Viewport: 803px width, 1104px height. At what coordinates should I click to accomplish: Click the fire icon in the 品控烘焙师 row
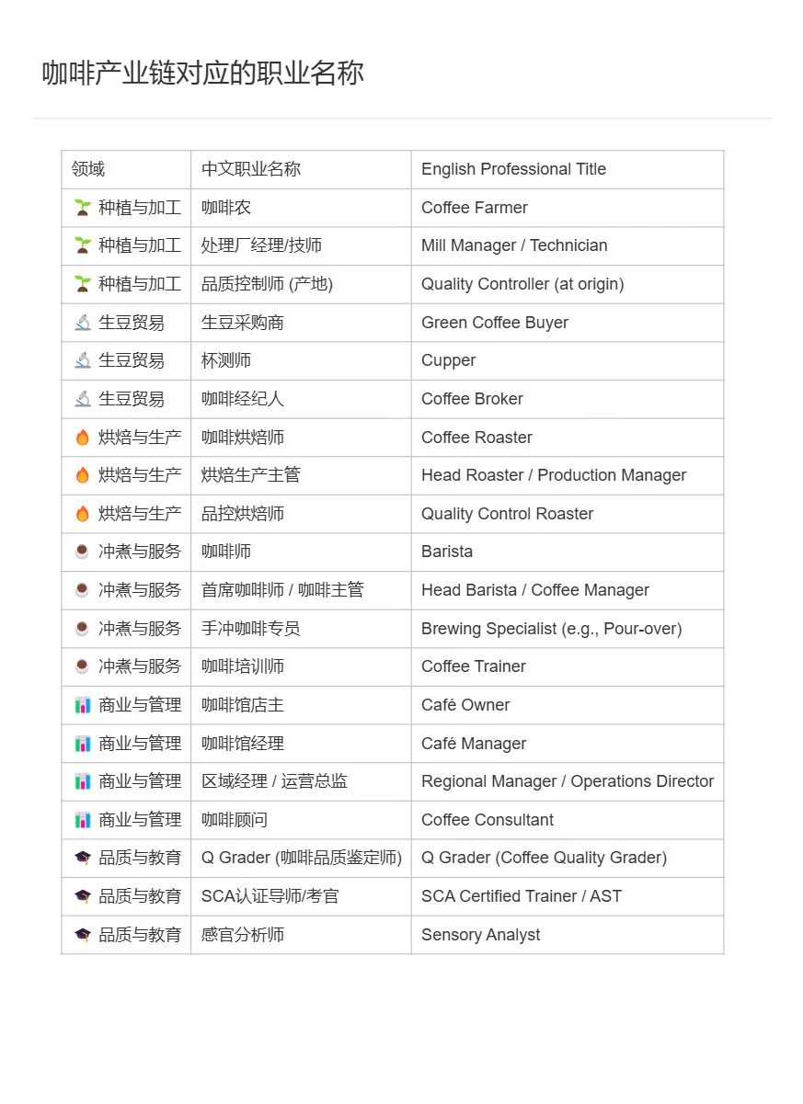point(83,514)
